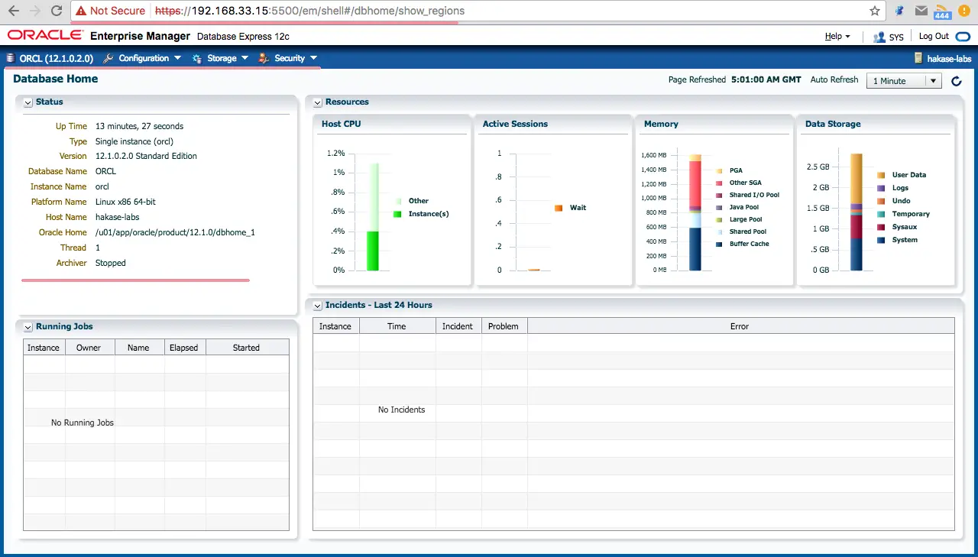Sort Running Jobs by Name column header

[138, 348]
